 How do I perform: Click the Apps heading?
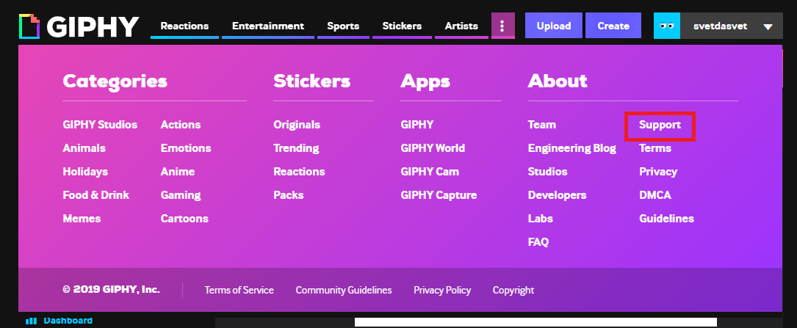click(425, 81)
